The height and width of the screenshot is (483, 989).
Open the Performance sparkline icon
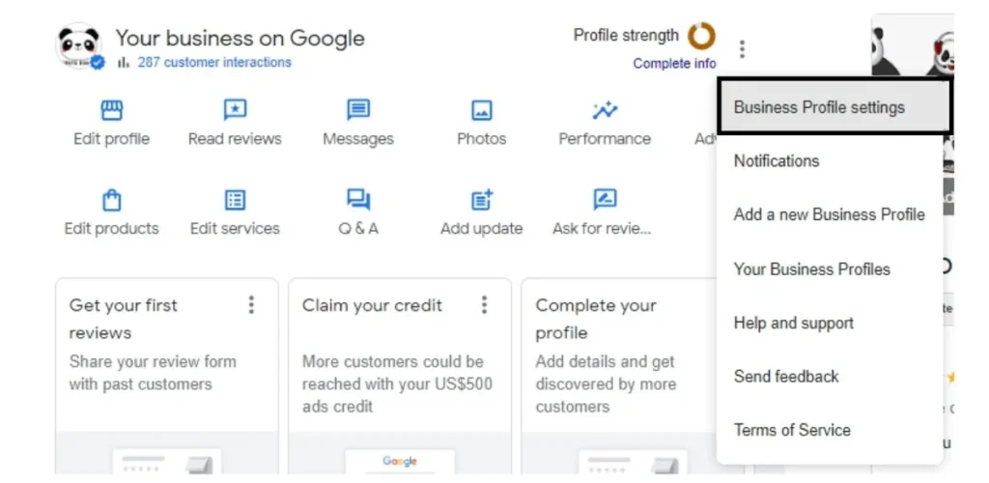coord(605,110)
